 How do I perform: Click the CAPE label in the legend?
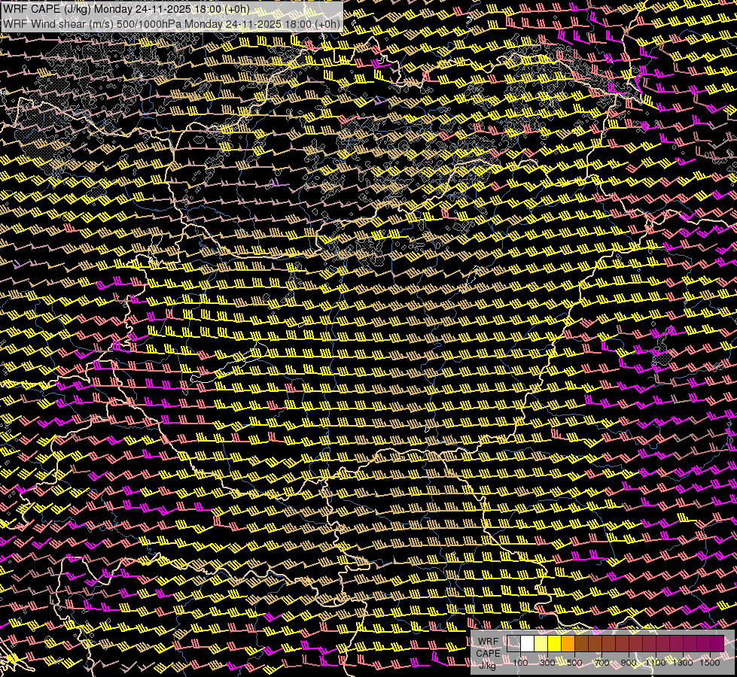coord(488,654)
